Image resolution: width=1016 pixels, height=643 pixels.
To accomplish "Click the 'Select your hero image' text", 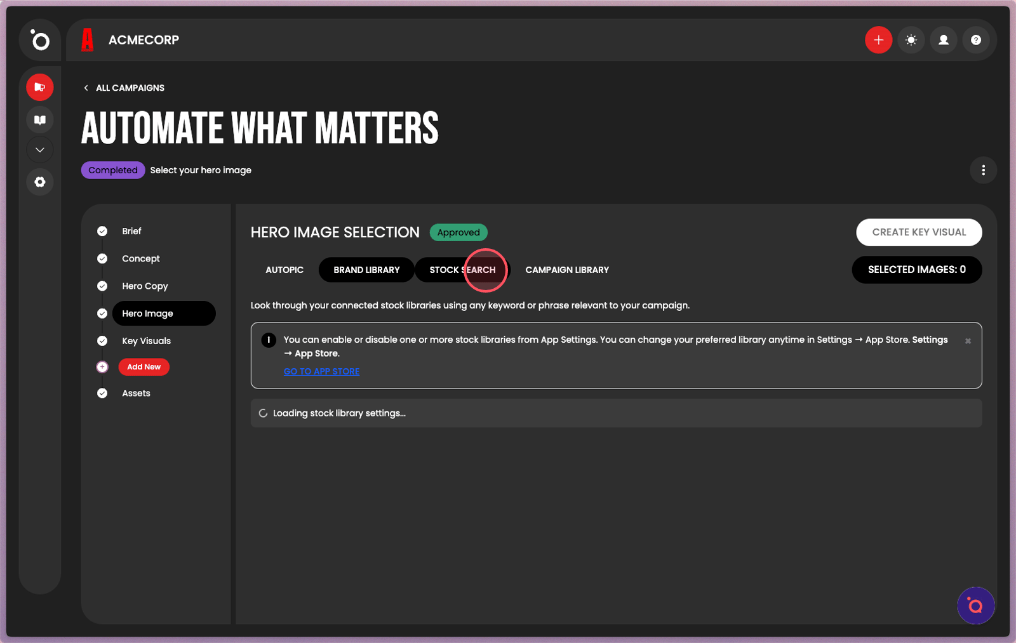I will (201, 170).
